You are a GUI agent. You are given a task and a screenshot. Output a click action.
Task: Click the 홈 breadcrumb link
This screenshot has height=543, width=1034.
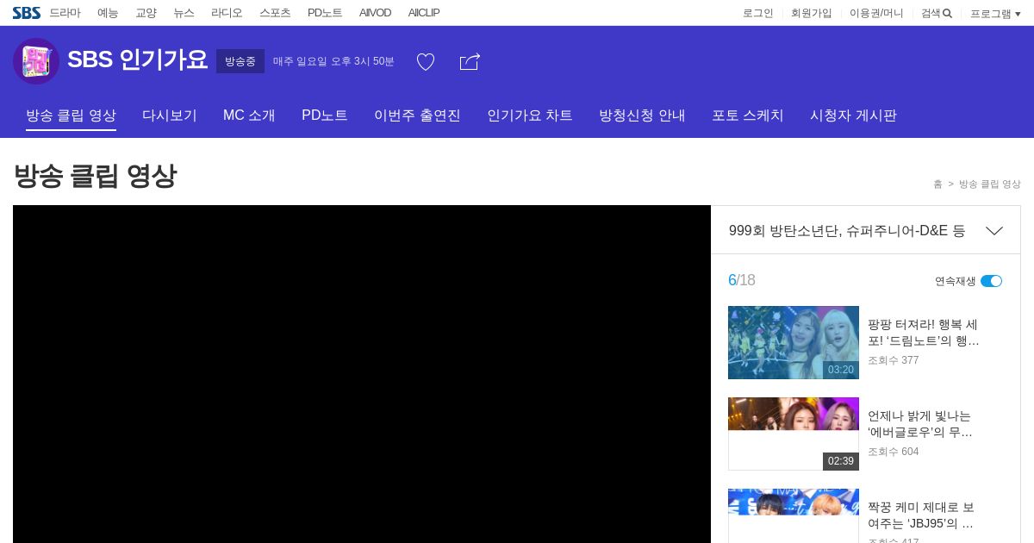pyautogui.click(x=937, y=184)
